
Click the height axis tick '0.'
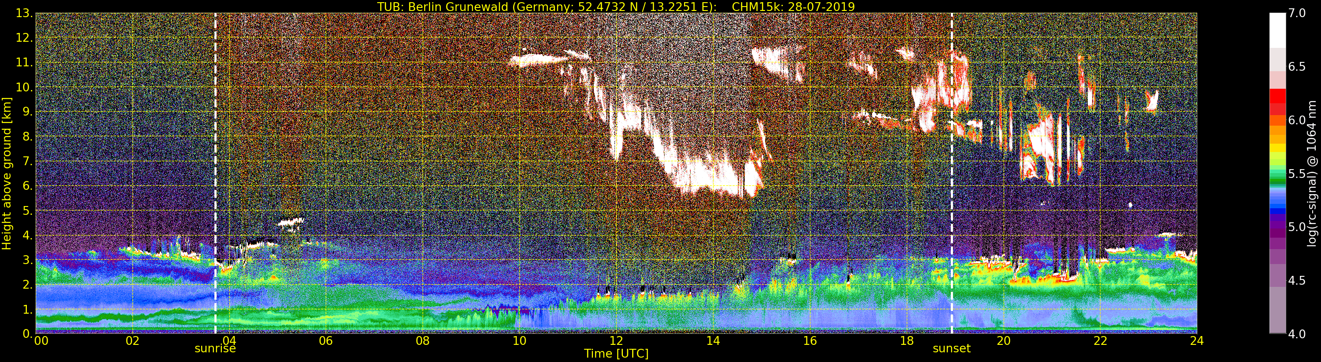28,333
